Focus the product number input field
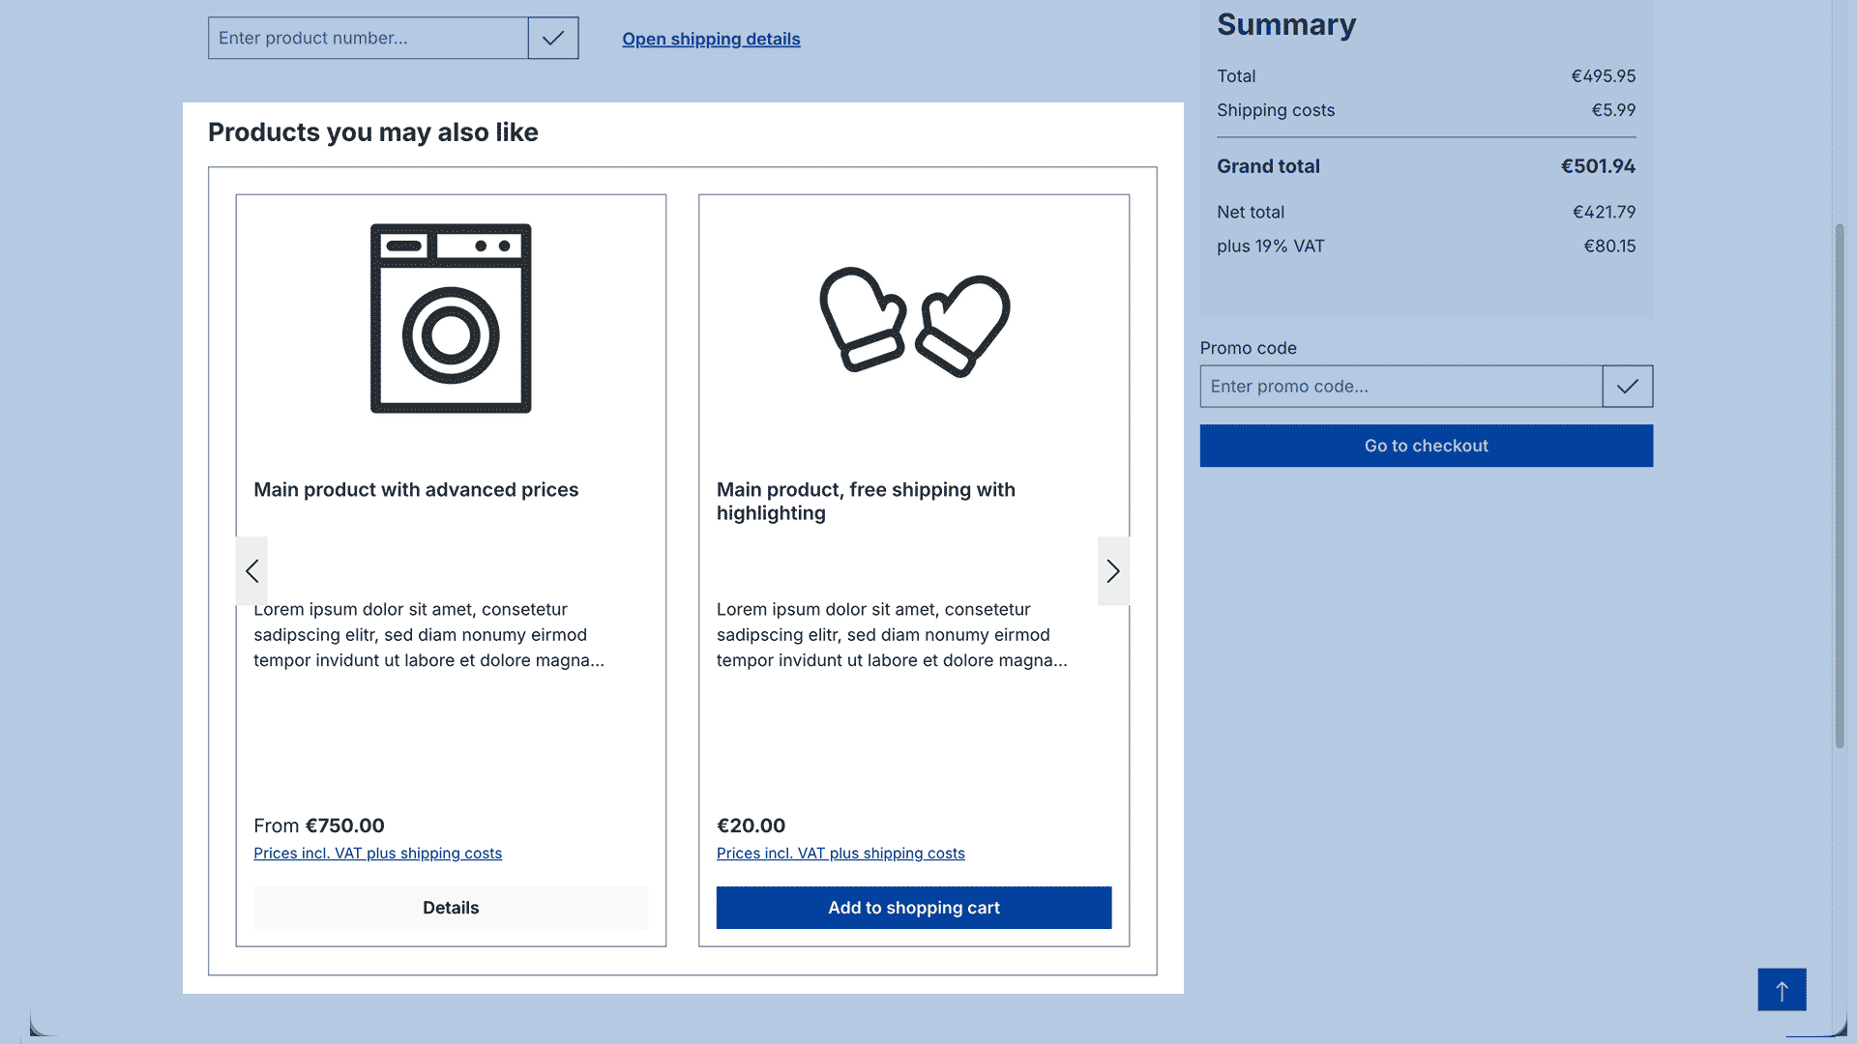1857x1044 pixels. (368, 39)
